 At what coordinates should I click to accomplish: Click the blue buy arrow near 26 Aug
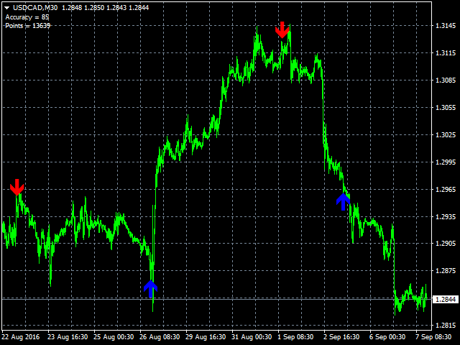pos(150,289)
